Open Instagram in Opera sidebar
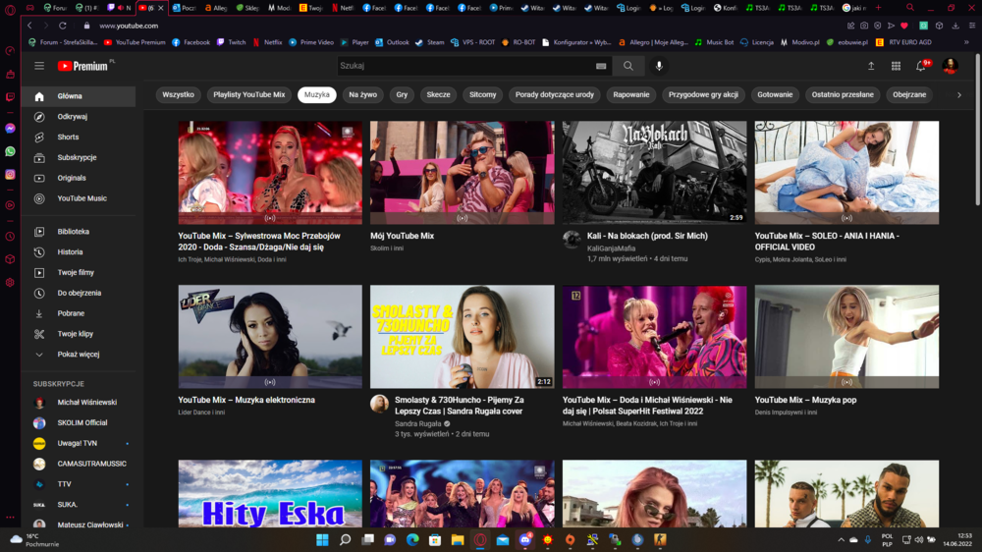Image resolution: width=982 pixels, height=552 pixels. (10, 175)
